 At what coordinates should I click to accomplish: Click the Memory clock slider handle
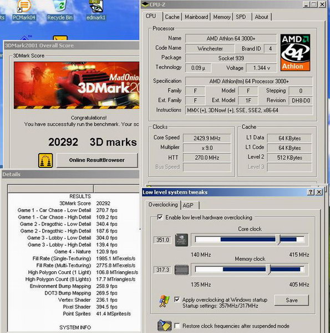click(x=269, y=270)
